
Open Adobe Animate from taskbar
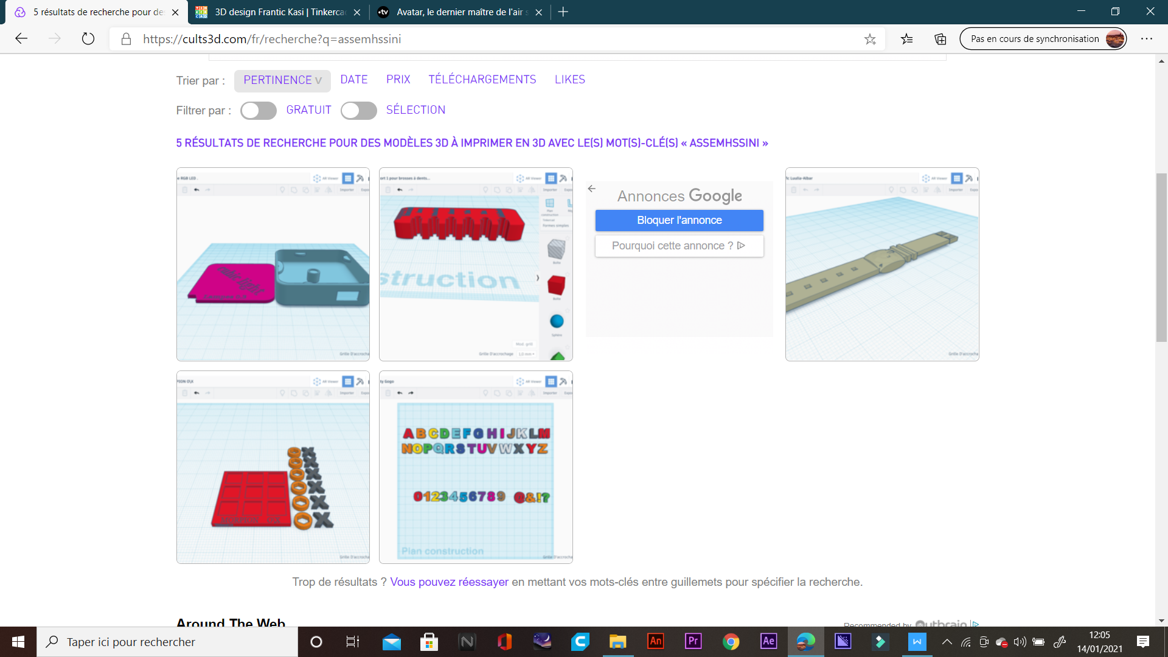tap(655, 641)
